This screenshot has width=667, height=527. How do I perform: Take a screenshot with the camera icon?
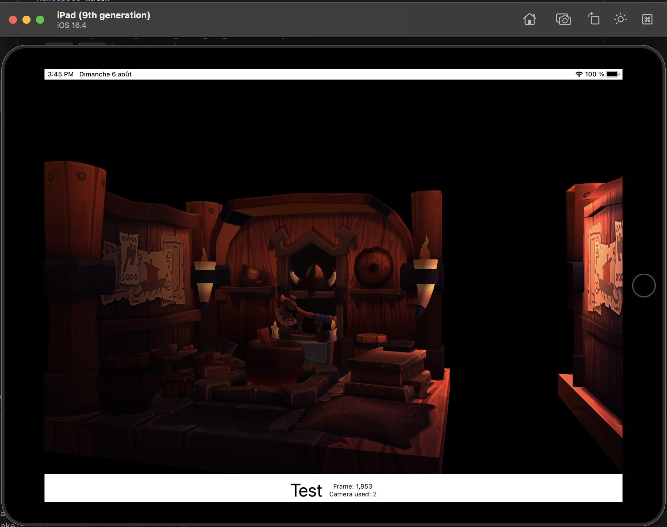click(563, 19)
